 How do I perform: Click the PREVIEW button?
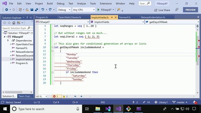[x=190, y=10]
